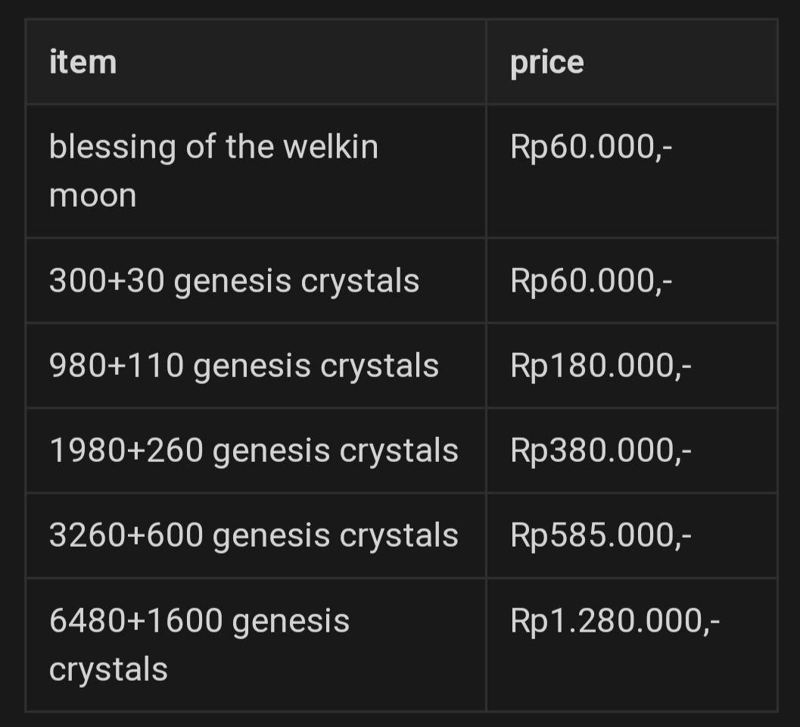Click the 'price' column header
Viewport: 800px width, 727px height.
[546, 62]
